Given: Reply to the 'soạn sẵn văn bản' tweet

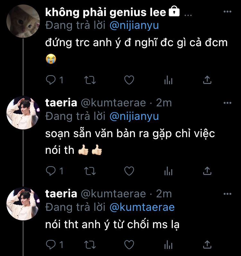Looking at the screenshot, I should pos(51,171).
